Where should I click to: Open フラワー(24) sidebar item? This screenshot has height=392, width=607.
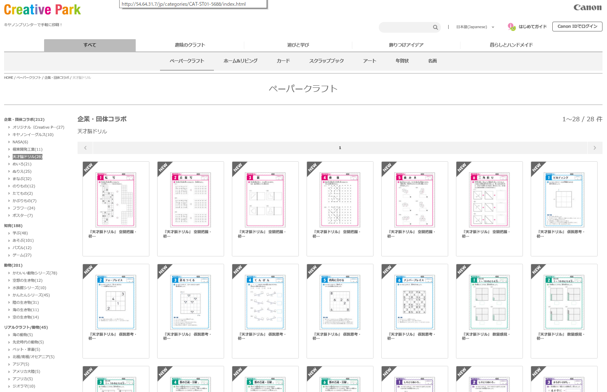point(24,208)
